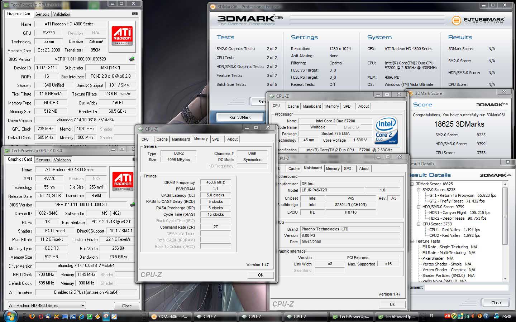Click the ATI Radeon logo in lower GPU-Z window

(x=123, y=181)
